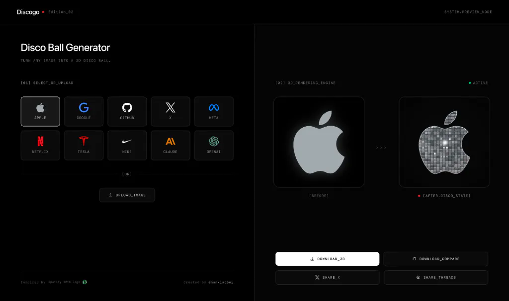
Task: Click [02] 3D_RENDERING_ENGINE label
Action: (x=306, y=83)
